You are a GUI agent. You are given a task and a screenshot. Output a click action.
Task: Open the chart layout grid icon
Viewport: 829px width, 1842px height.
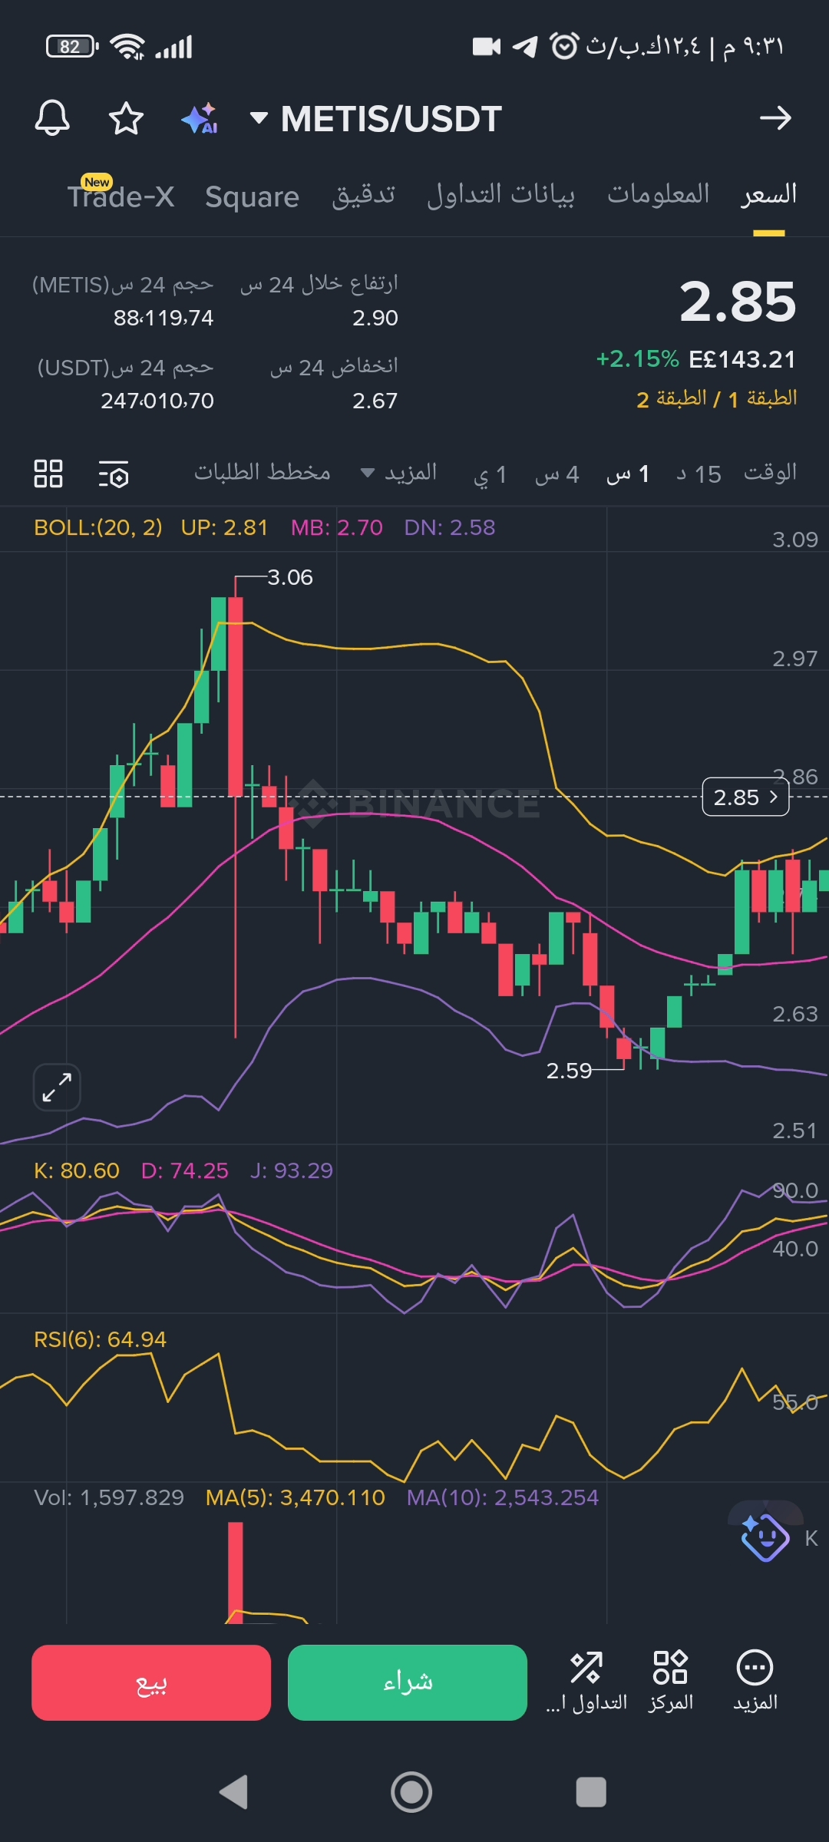[x=48, y=474]
